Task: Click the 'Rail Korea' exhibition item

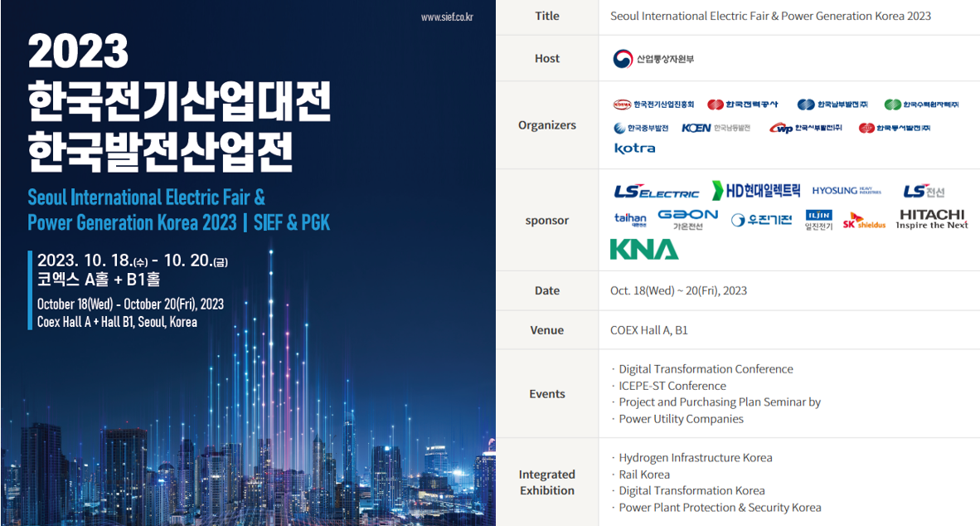Action: pos(644,475)
